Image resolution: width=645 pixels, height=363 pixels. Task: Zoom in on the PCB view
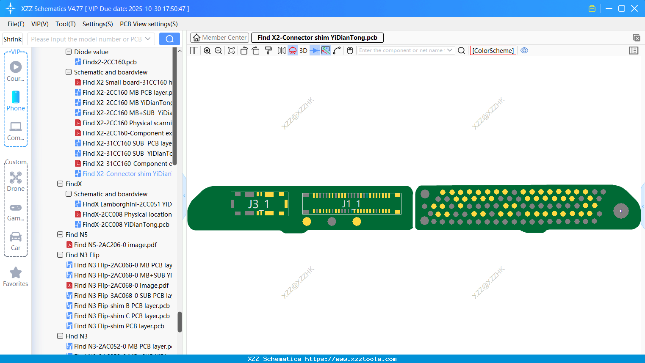(x=207, y=50)
